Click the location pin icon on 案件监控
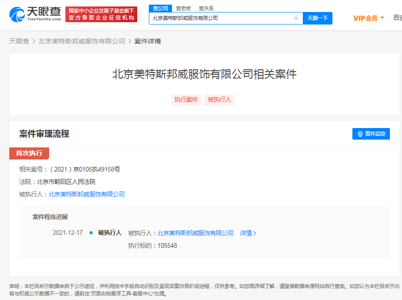Screen dimensions: 402x300 click(360, 134)
